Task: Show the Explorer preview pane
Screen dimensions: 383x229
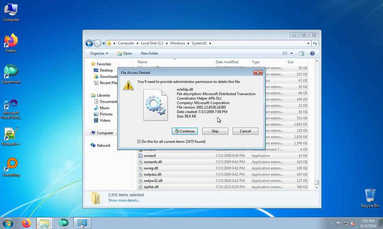Action: click(302, 53)
